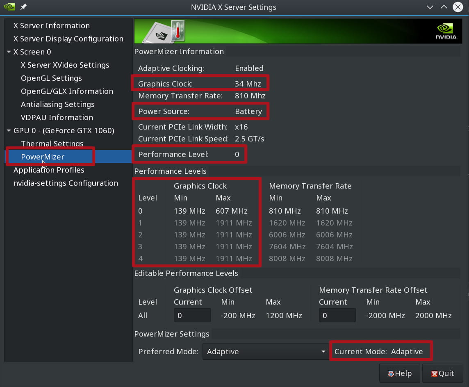Collapse the X Screen 0 section
Screen dimensions: 469x387
coord(9,52)
